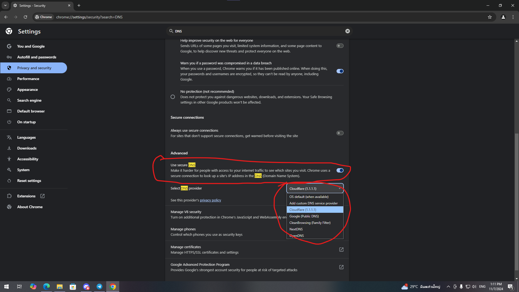Open Task View from the taskbar
Image resolution: width=519 pixels, height=292 pixels.
[x=19, y=287]
